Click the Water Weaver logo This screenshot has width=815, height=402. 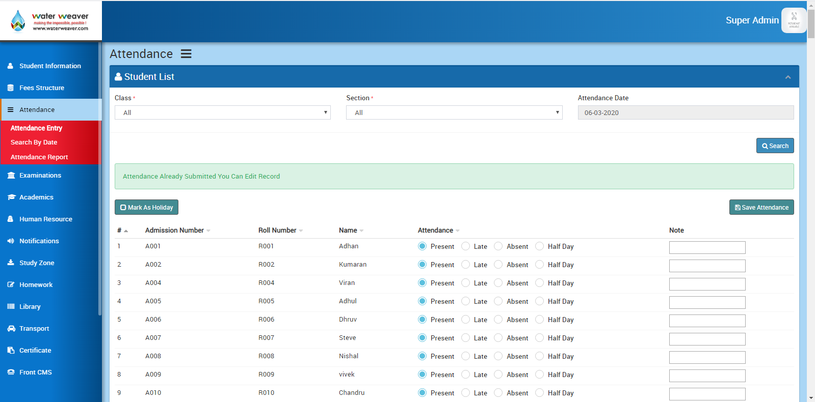click(x=50, y=21)
